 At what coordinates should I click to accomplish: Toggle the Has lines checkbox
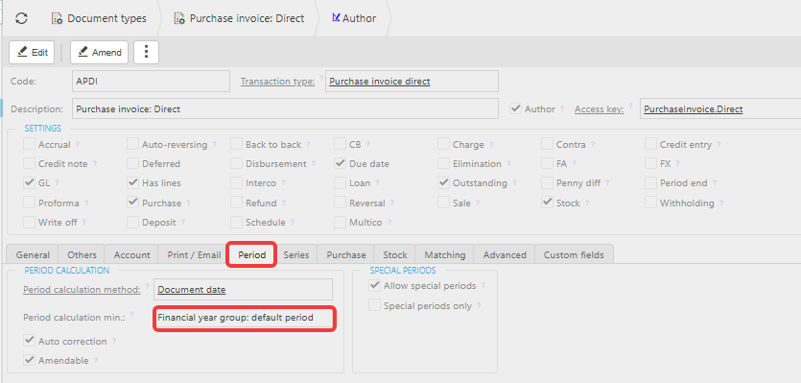[x=132, y=182]
